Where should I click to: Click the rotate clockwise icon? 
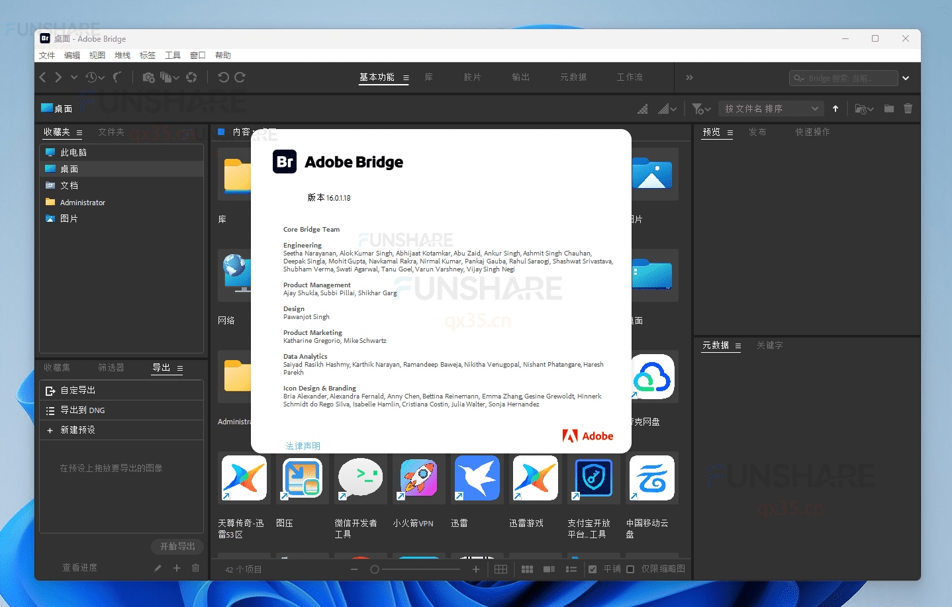pyautogui.click(x=240, y=77)
